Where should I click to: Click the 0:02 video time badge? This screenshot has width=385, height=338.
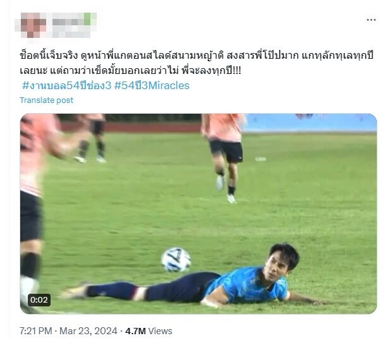tap(39, 299)
